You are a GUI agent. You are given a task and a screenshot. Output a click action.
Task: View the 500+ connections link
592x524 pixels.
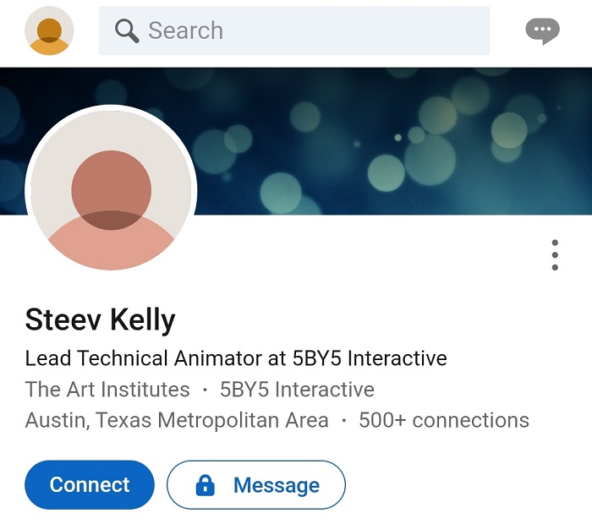coord(444,420)
